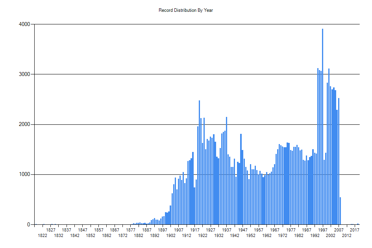Click the 1932 x-axis label
372x248 pixels.
tap(219, 235)
